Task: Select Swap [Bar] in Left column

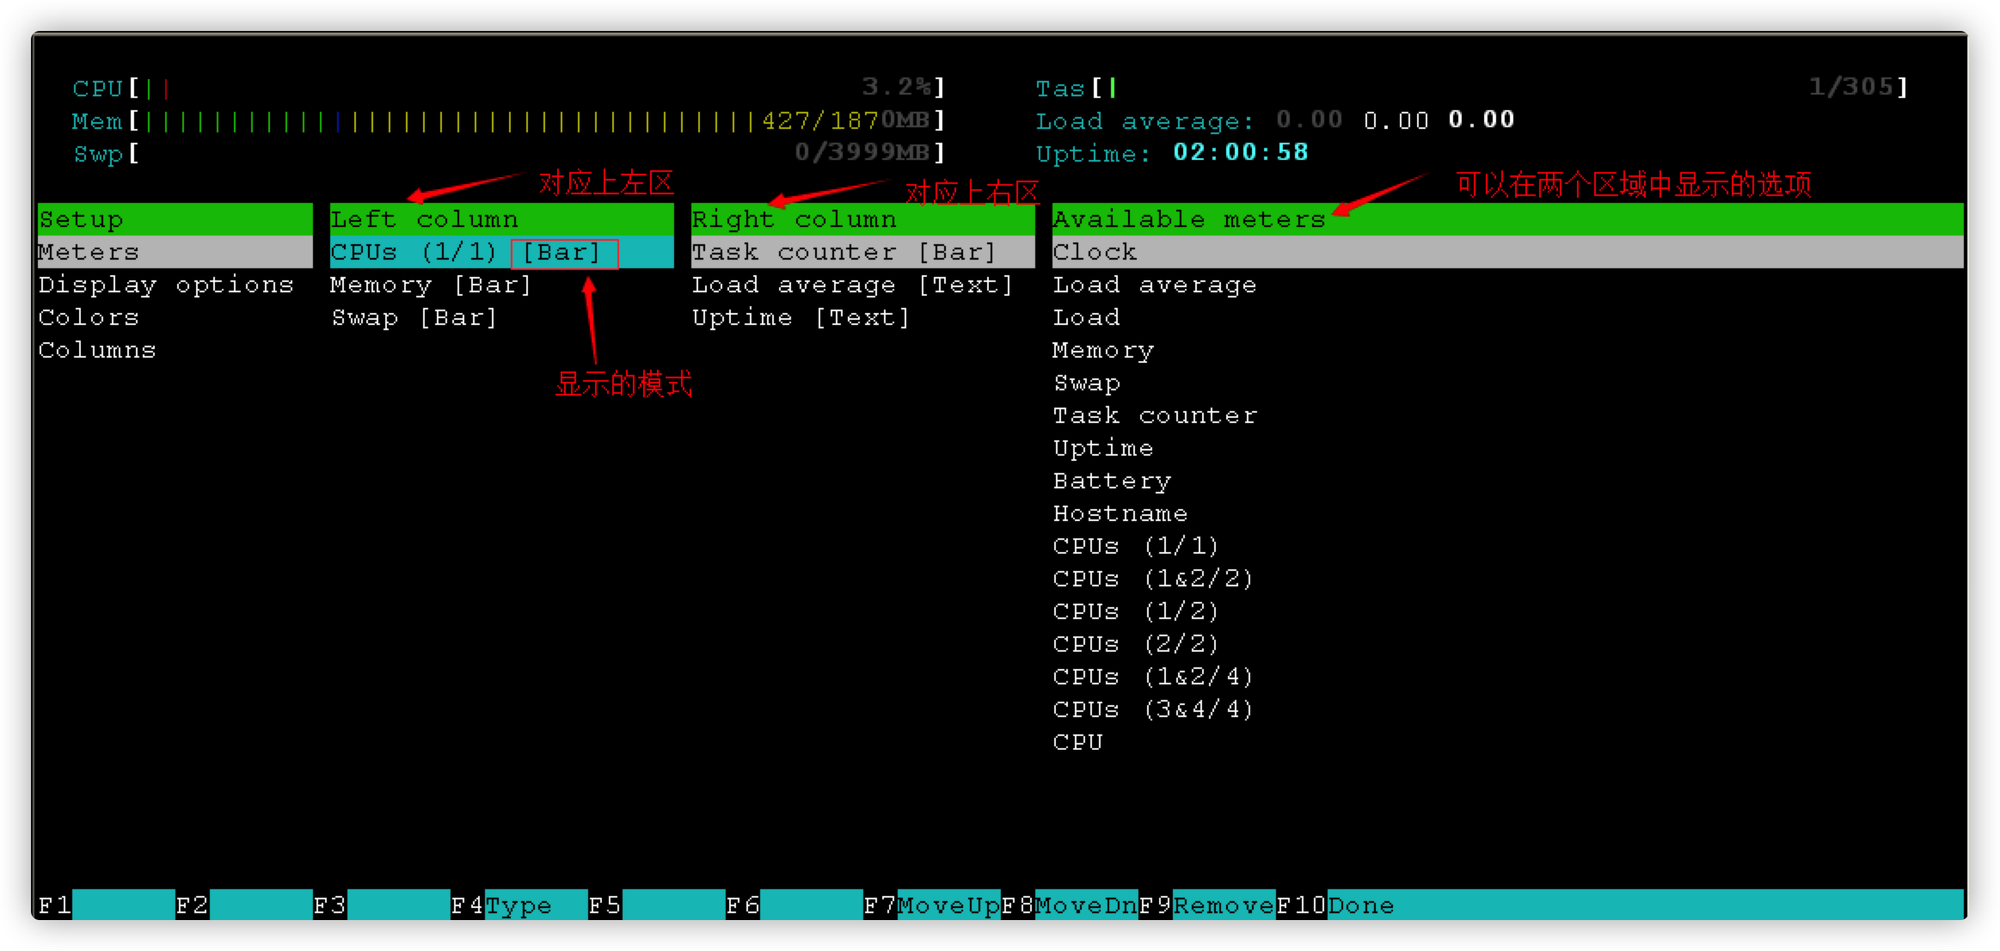Action: pos(414,317)
